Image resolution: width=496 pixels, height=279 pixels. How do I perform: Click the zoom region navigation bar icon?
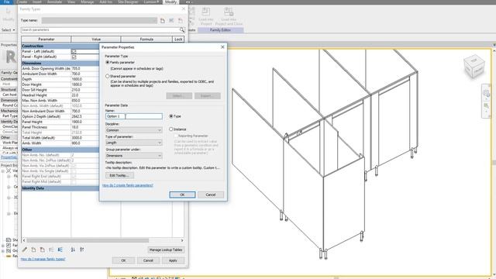pyautogui.click(x=486, y=105)
